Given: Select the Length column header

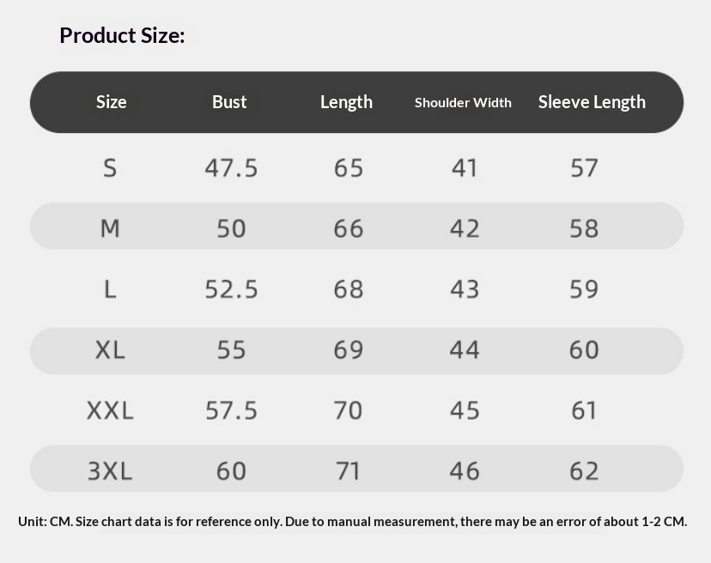Looking at the screenshot, I should (346, 102).
